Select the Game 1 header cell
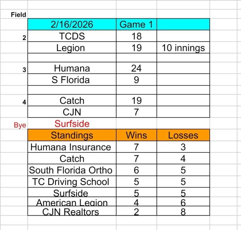The width and height of the screenshot is (241, 230). point(136,25)
